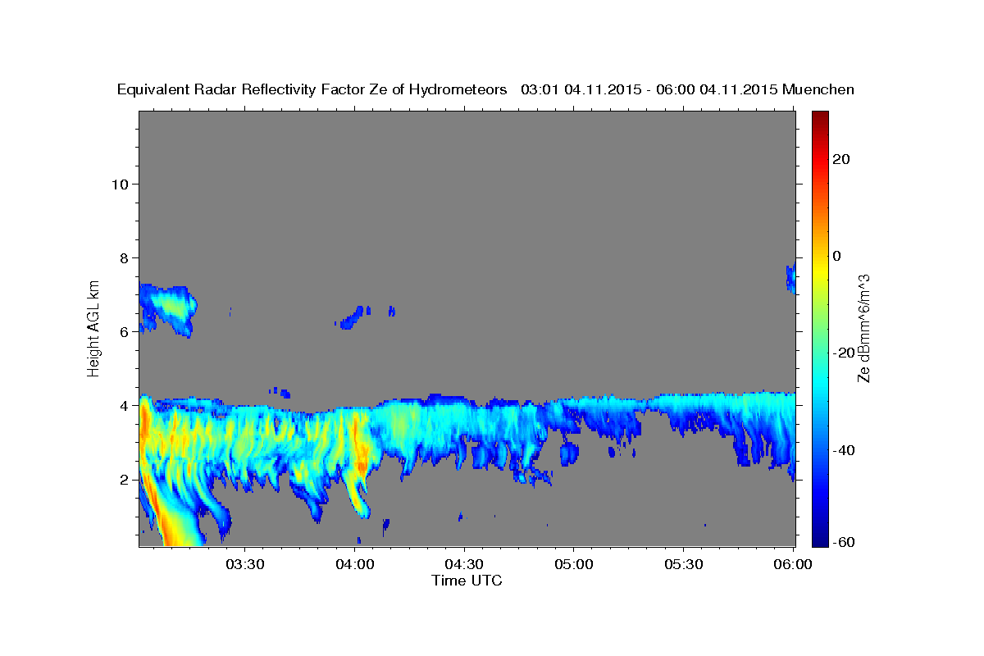
Task: Click the plot title text 'Equivalent Radar Reflectivity Factor Ze of Hydrometeors'
Action: click(x=312, y=89)
